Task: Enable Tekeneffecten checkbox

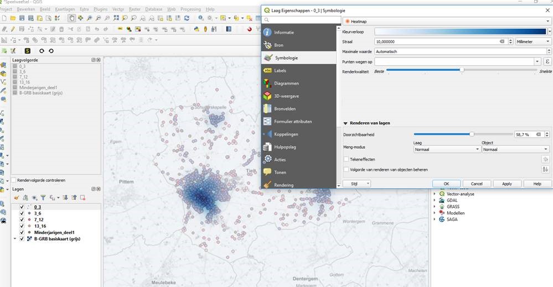Action: [x=347, y=159]
